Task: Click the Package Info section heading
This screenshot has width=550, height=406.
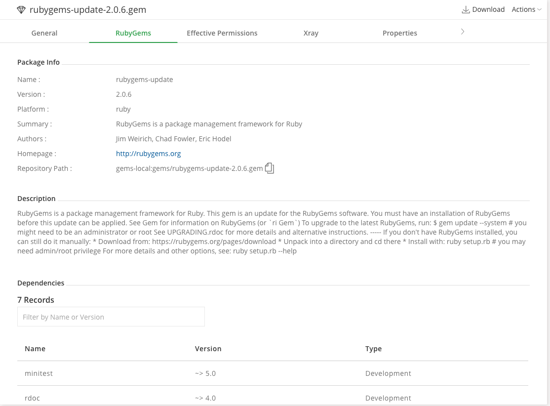Action: coord(39,62)
